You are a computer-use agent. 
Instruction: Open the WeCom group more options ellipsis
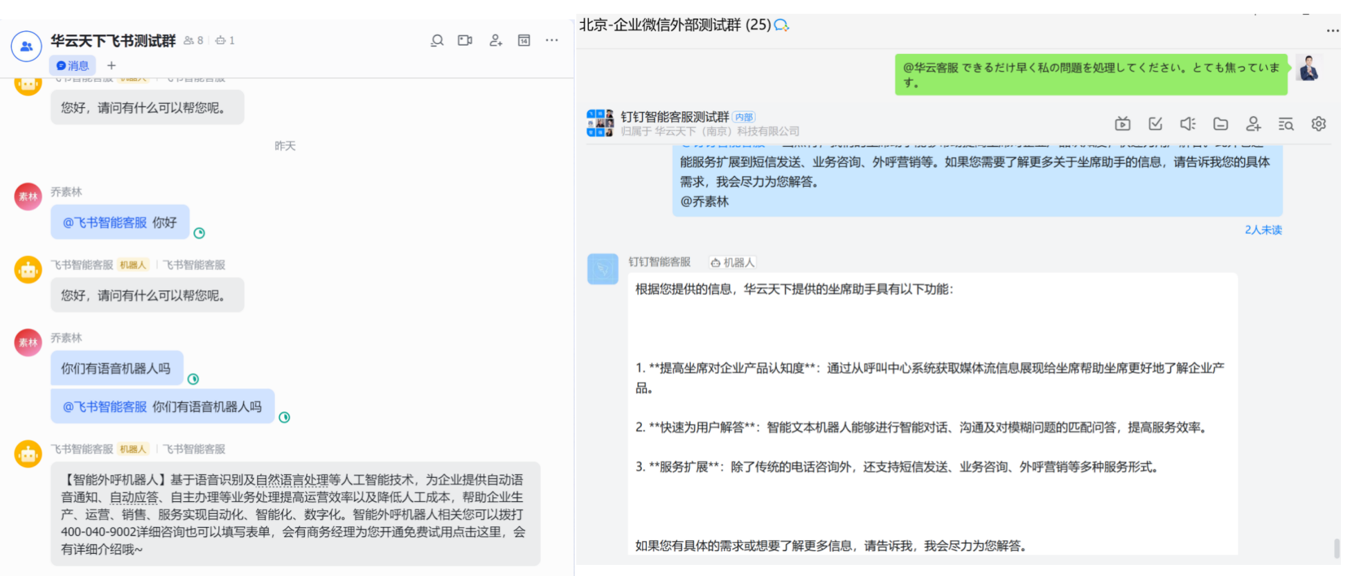pyautogui.click(x=1333, y=30)
